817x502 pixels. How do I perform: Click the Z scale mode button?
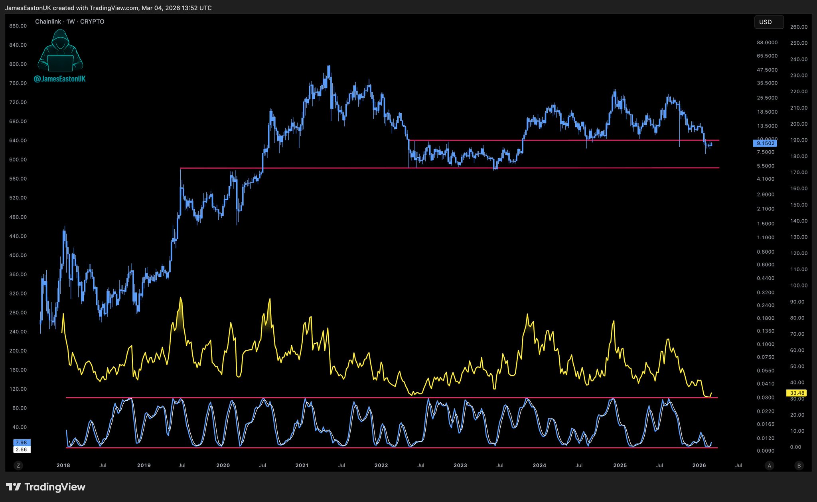click(18, 465)
